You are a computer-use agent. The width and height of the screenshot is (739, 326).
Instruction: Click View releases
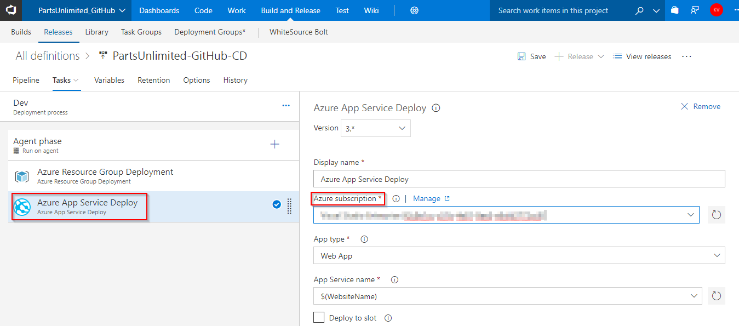[x=642, y=56]
